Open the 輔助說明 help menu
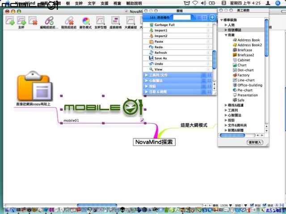 134,3
